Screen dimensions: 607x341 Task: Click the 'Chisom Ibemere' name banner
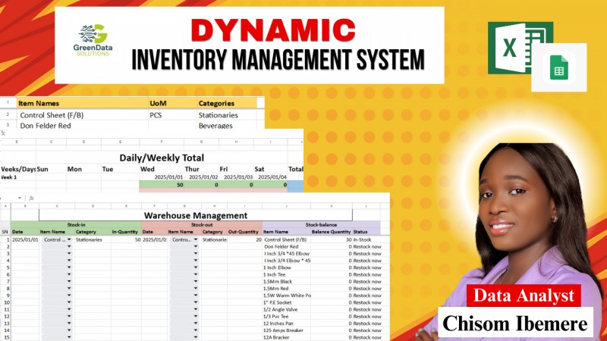(515, 323)
